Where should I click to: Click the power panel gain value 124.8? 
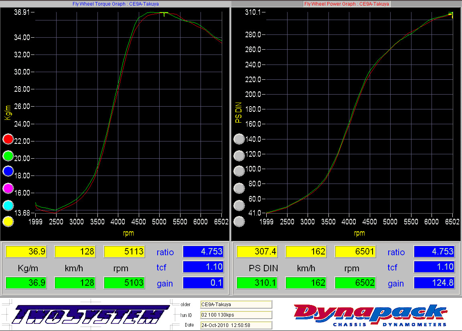(434, 283)
